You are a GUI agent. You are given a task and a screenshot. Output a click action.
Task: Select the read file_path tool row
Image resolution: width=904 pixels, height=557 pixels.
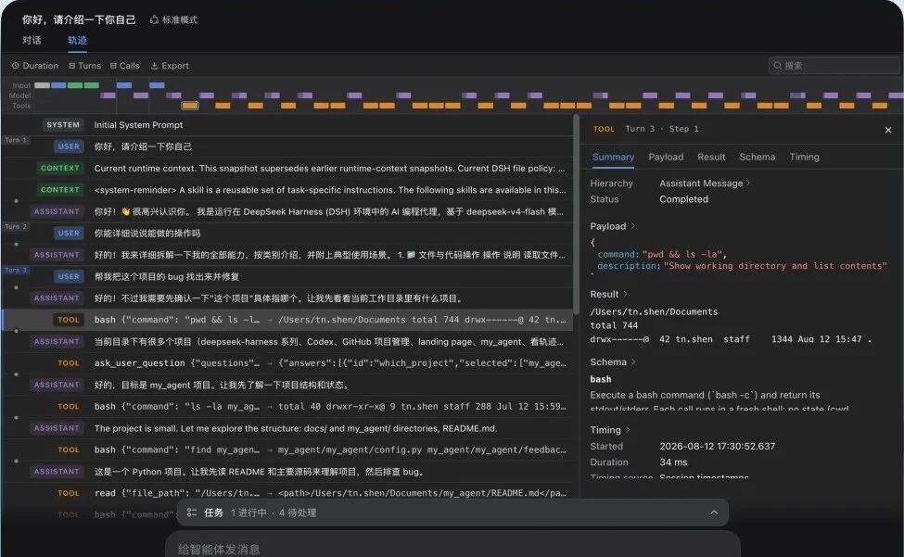288,493
